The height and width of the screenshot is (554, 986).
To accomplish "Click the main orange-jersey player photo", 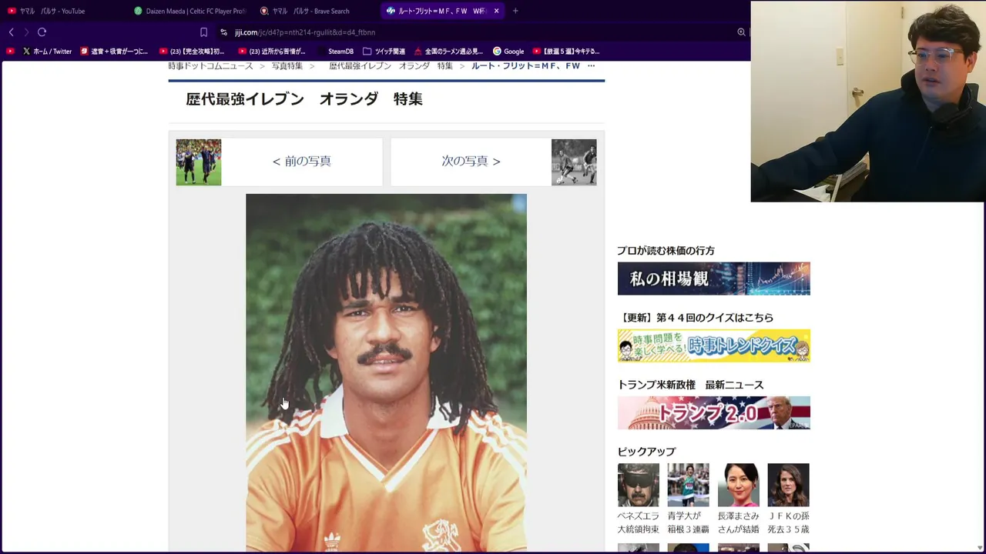I will pyautogui.click(x=386, y=373).
